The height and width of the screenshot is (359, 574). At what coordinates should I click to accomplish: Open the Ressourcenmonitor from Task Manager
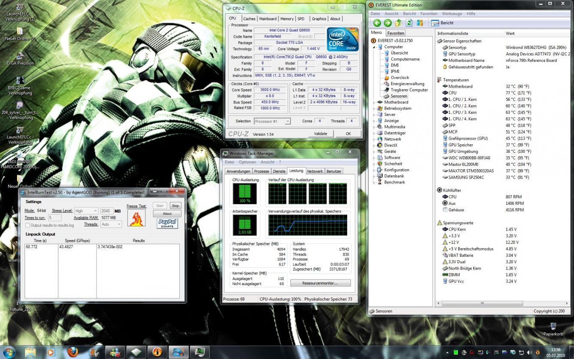pos(320,283)
